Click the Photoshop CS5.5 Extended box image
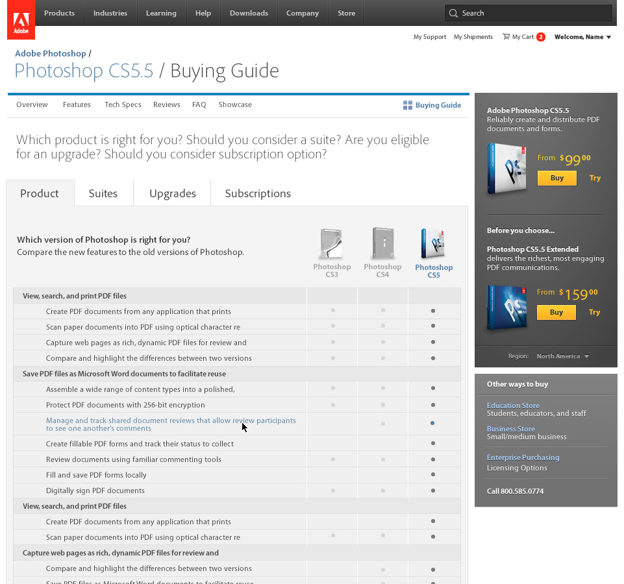This screenshot has height=584, width=624. pos(507,307)
